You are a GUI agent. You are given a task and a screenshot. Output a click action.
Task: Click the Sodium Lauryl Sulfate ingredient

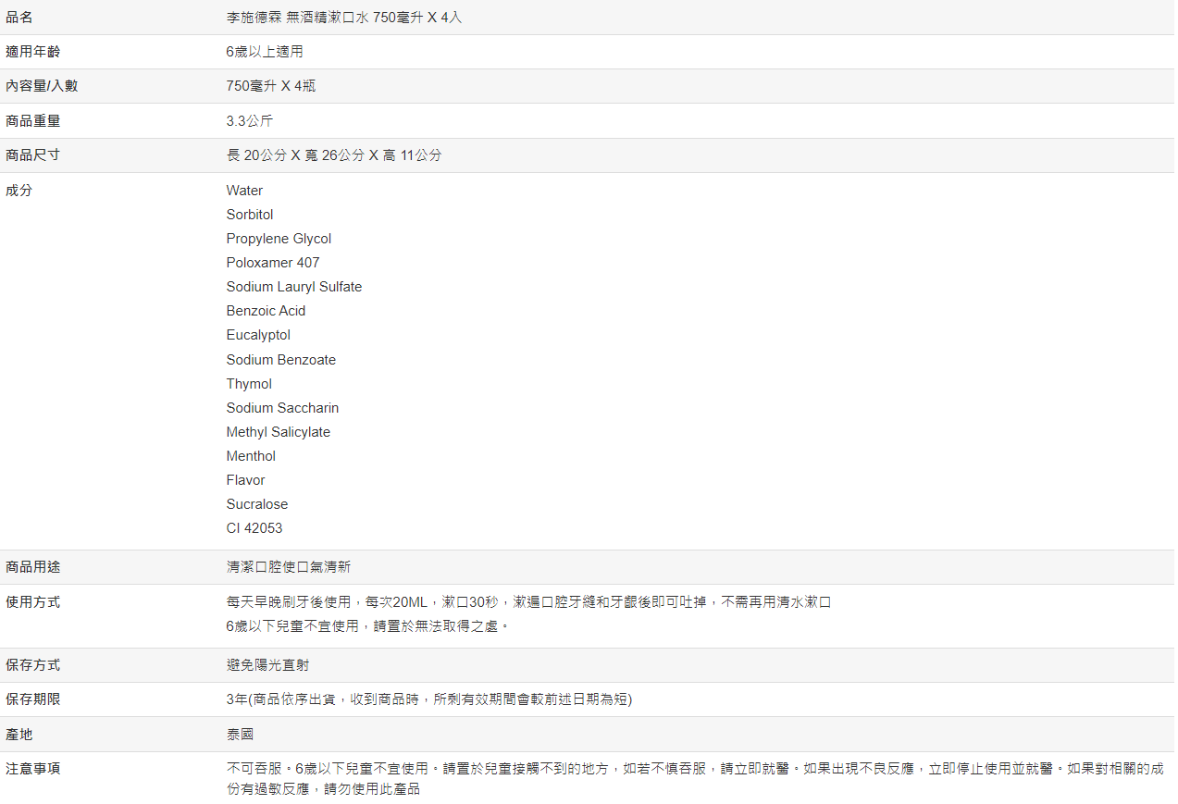coord(293,287)
